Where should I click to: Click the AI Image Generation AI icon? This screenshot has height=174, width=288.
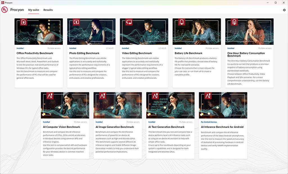(103, 96)
